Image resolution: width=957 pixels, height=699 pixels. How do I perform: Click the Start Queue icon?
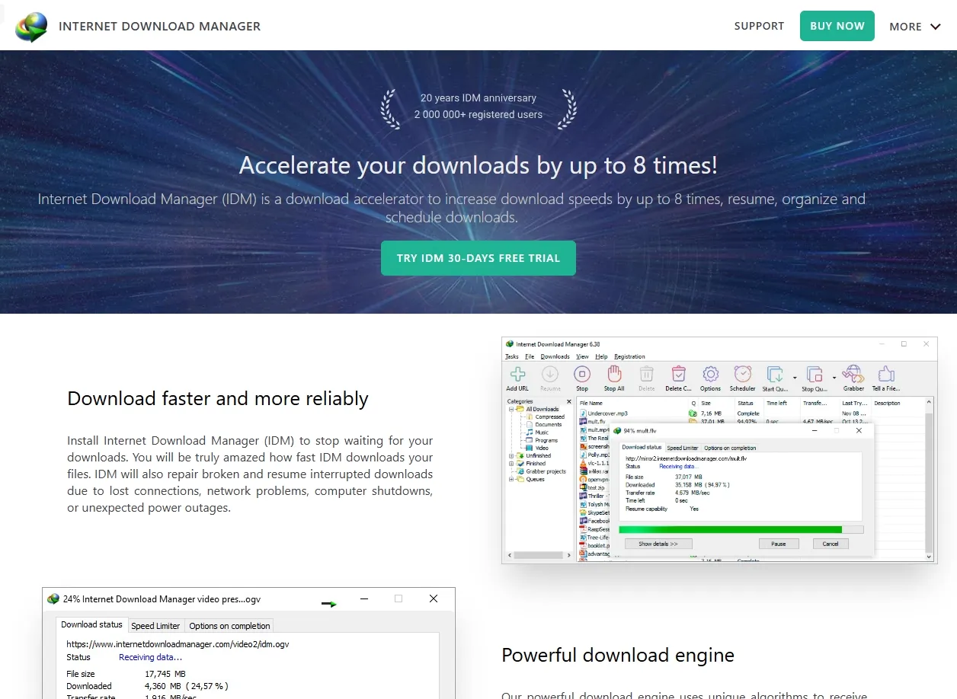774,374
